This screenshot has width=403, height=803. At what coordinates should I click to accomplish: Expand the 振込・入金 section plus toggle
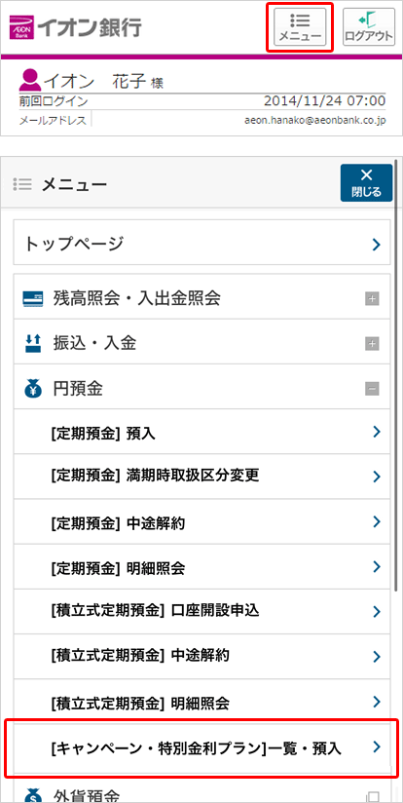tap(372, 344)
